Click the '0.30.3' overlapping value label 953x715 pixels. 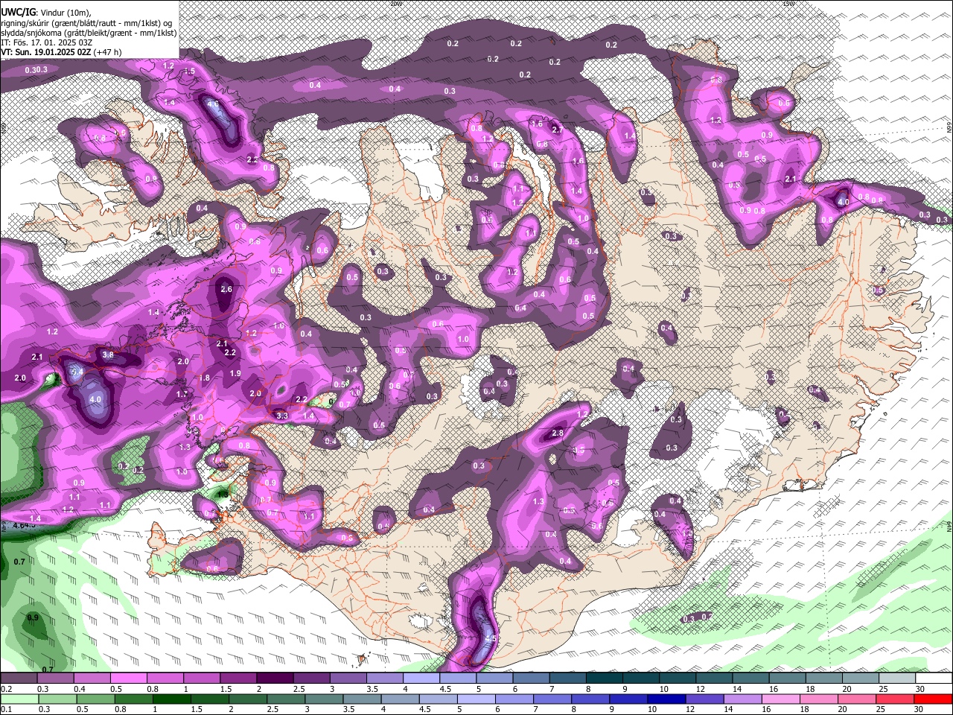click(x=36, y=69)
